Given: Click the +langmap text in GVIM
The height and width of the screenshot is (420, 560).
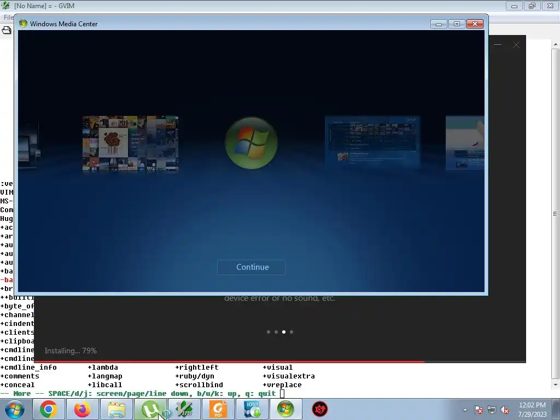Looking at the screenshot, I should click(x=105, y=376).
